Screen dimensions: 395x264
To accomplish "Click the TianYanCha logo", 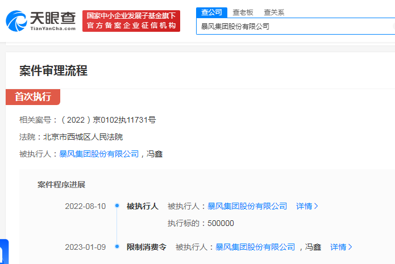I will [x=40, y=21].
